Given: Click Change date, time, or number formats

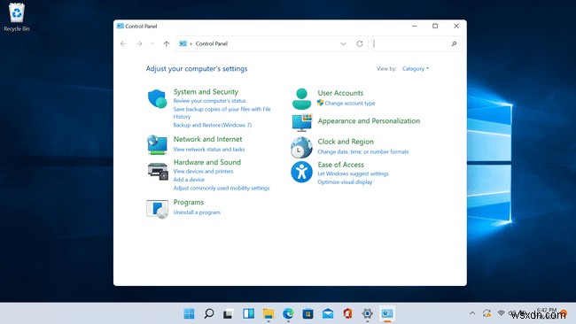Looking at the screenshot, I should (363, 152).
